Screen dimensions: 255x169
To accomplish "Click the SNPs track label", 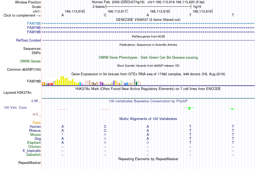I will (x=36, y=53).
